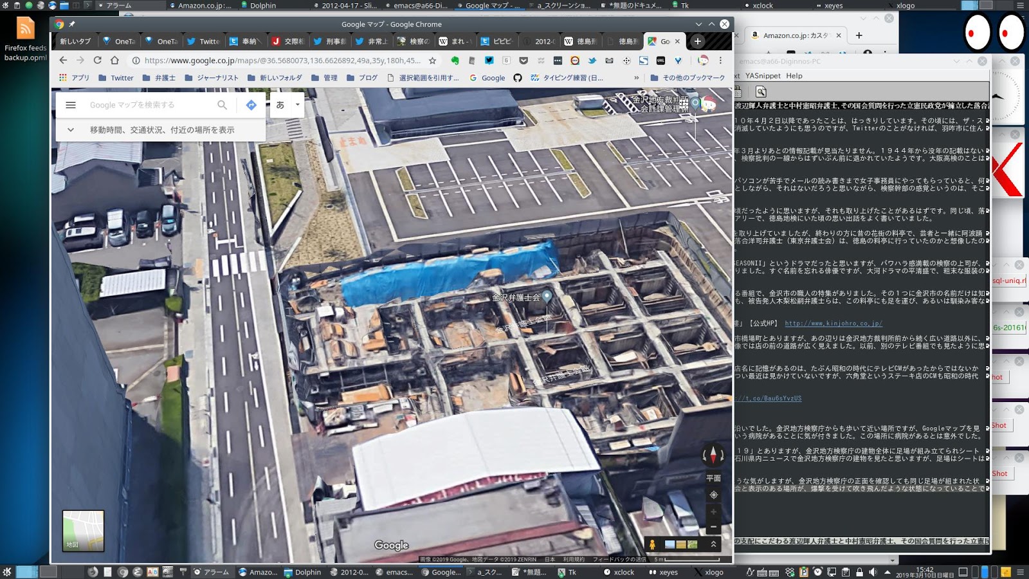Screen dimensions: 1029x579
Task: Click the map search magnifier icon
Action: click(x=222, y=105)
